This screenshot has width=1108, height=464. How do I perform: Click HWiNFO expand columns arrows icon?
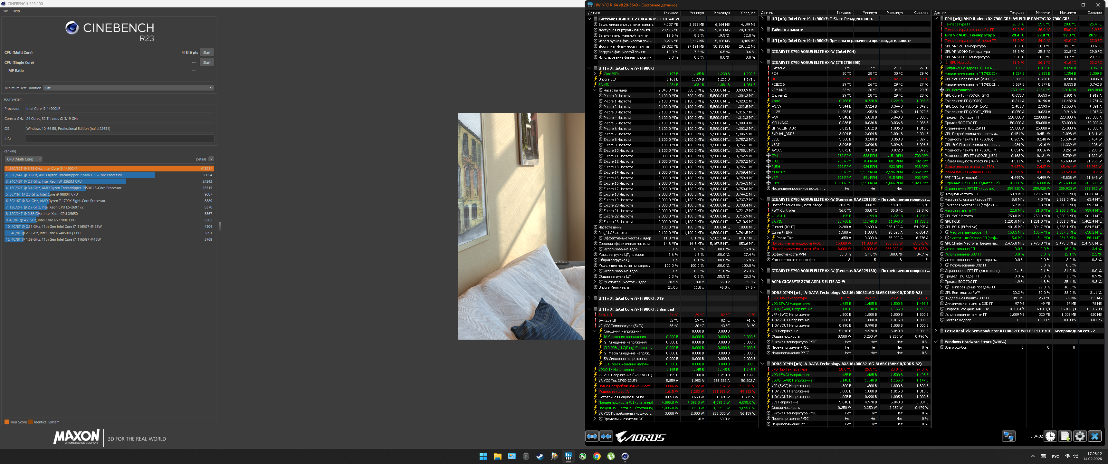click(x=592, y=437)
